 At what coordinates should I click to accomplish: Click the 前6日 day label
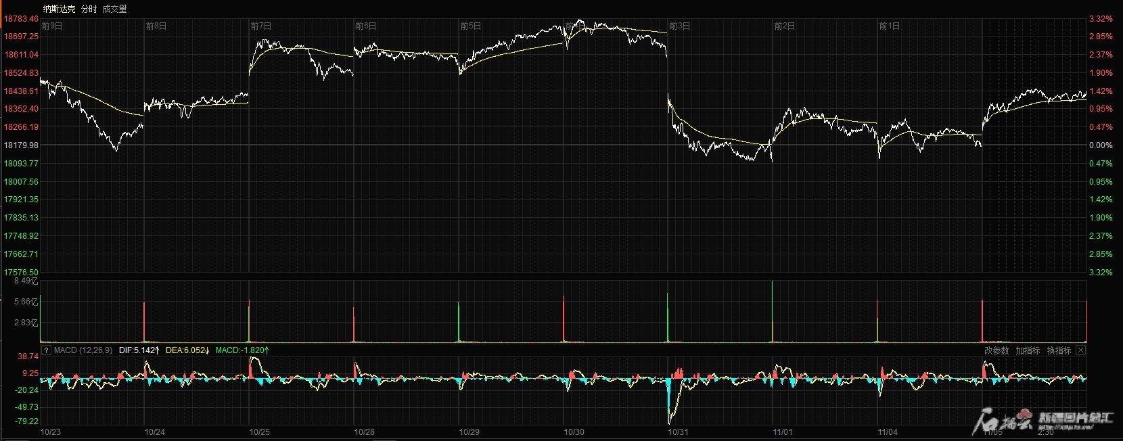(x=366, y=26)
